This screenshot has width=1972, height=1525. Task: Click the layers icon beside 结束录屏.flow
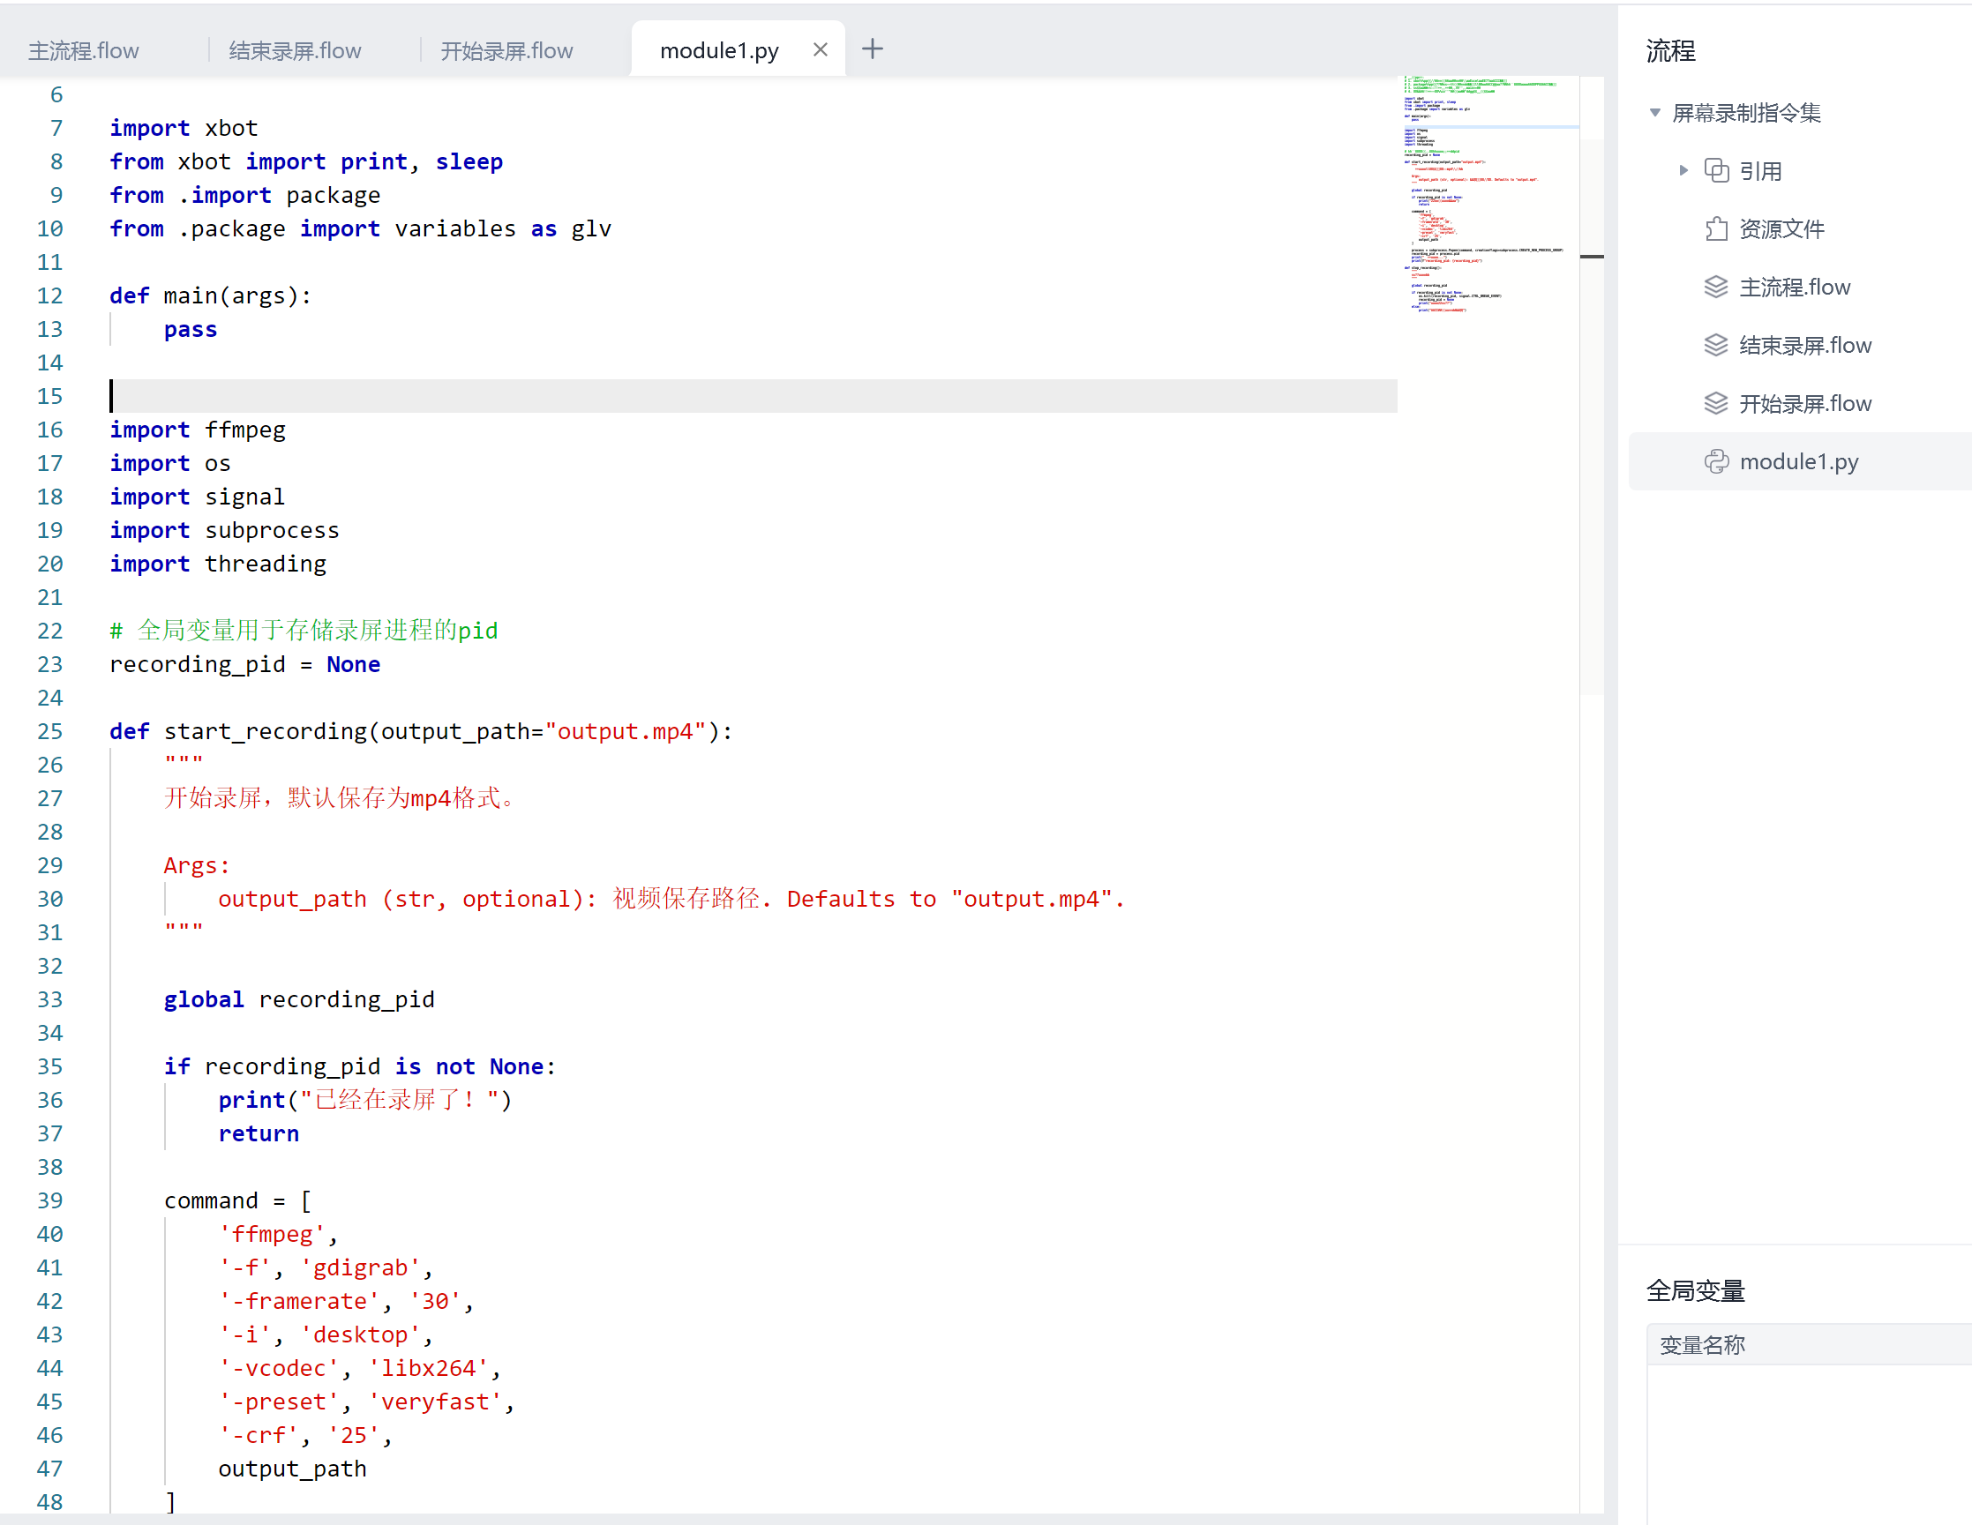pos(1715,346)
